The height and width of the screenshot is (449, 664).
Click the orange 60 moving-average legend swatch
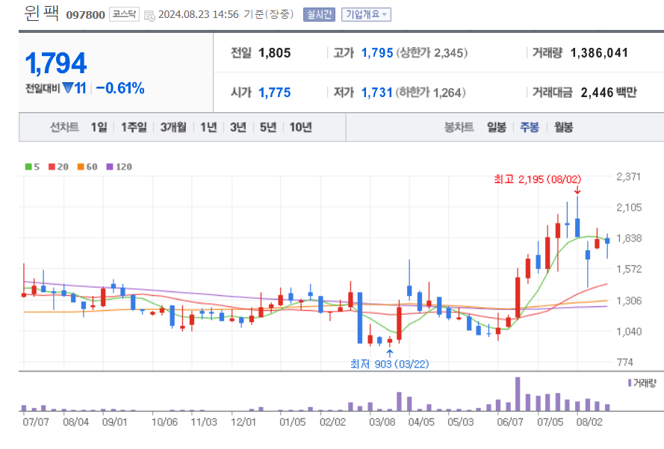pos(81,167)
